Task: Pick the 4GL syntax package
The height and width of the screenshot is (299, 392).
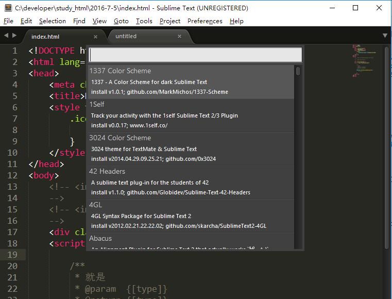Action: (191, 215)
